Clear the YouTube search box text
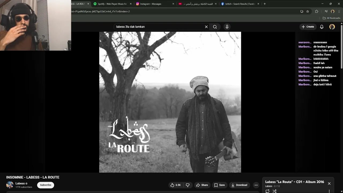 [206, 27]
